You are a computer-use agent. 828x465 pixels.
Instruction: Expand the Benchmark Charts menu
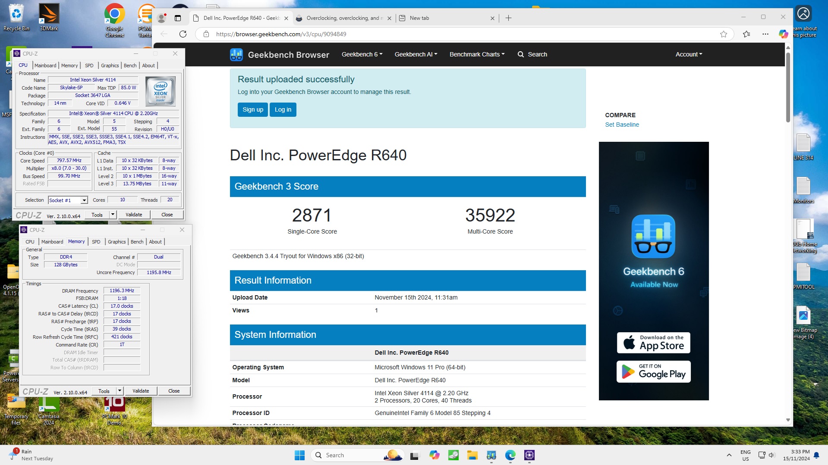(x=477, y=54)
